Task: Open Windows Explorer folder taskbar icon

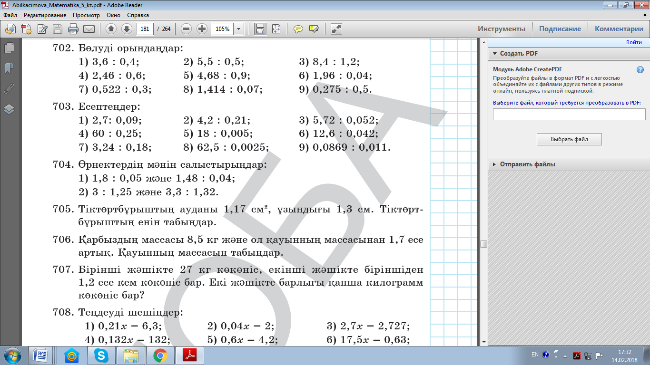Action: [x=131, y=355]
